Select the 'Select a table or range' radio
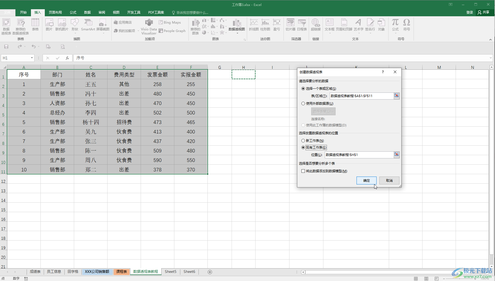Screen dimensions: 495x281 coord(303,88)
